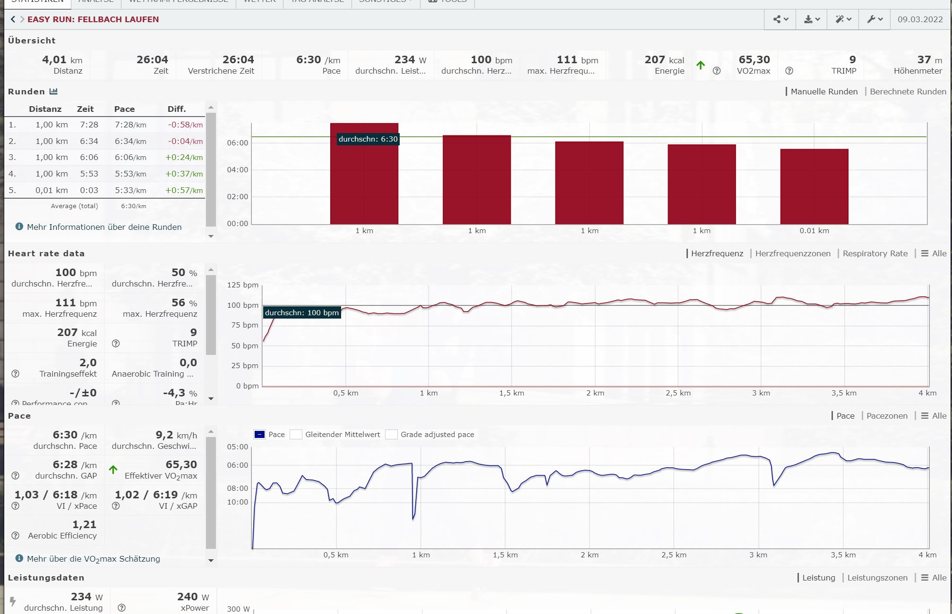
Task: Click Respiratory Rate link
Action: point(875,253)
